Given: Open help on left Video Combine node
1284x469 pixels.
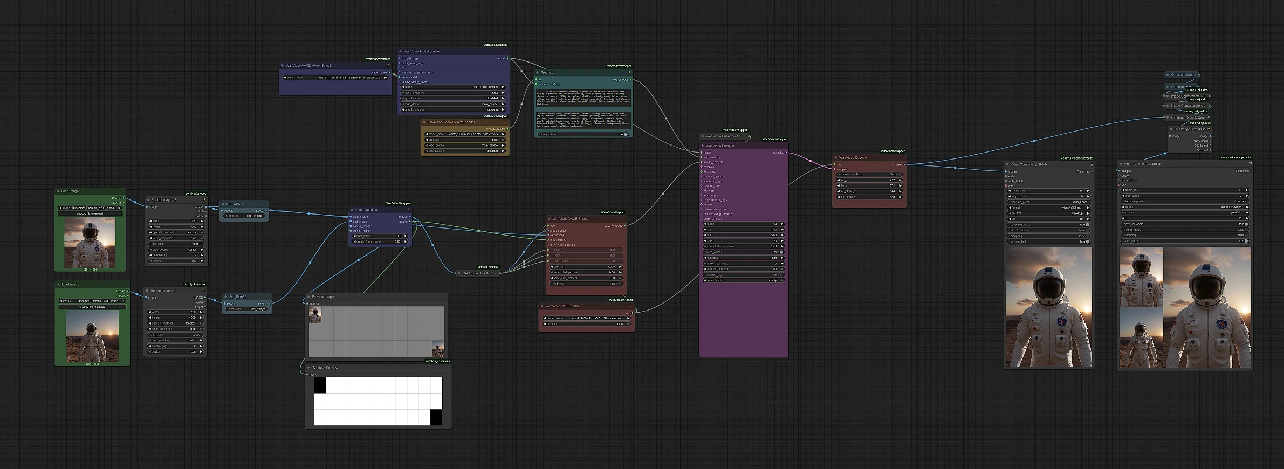Looking at the screenshot, I should [x=1091, y=164].
